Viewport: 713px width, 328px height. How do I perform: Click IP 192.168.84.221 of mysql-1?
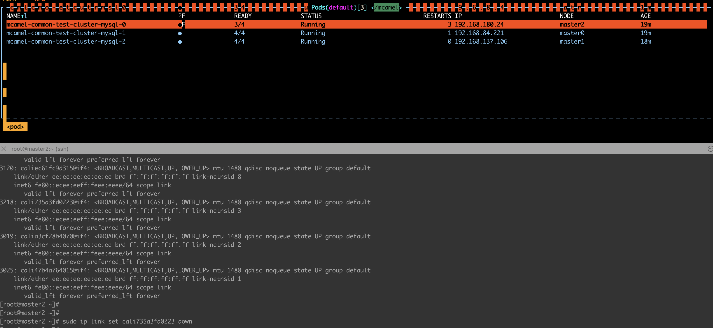479,33
